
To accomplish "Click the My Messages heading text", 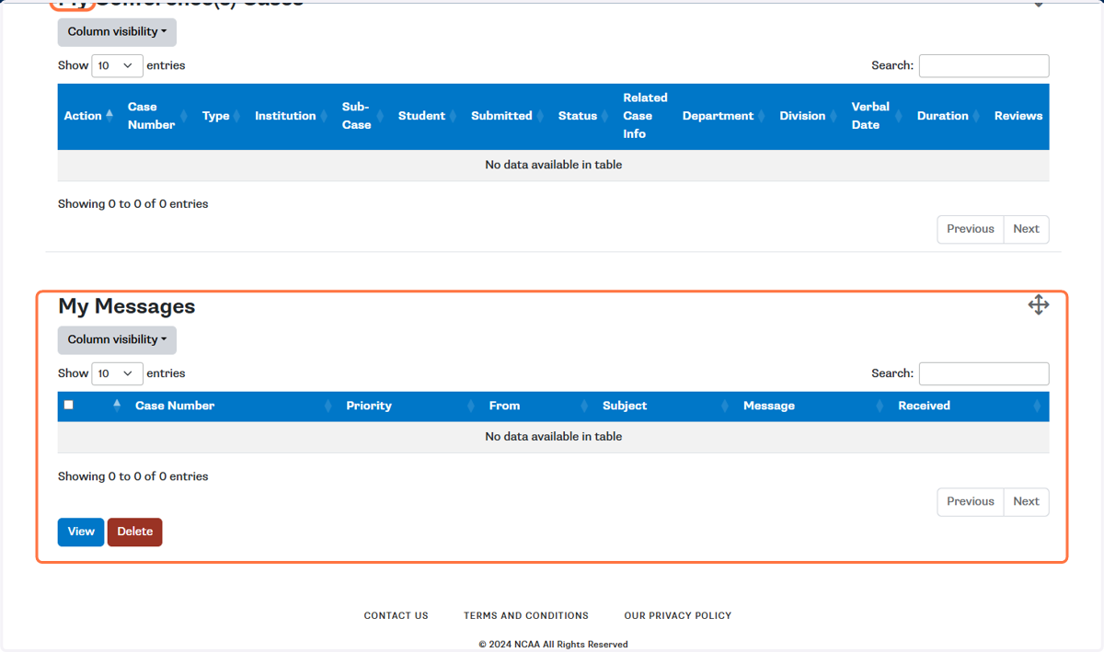I will 127,306.
